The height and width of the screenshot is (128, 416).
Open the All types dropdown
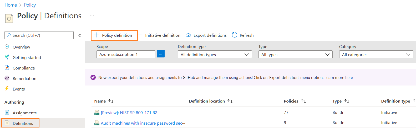pyautogui.click(x=295, y=55)
